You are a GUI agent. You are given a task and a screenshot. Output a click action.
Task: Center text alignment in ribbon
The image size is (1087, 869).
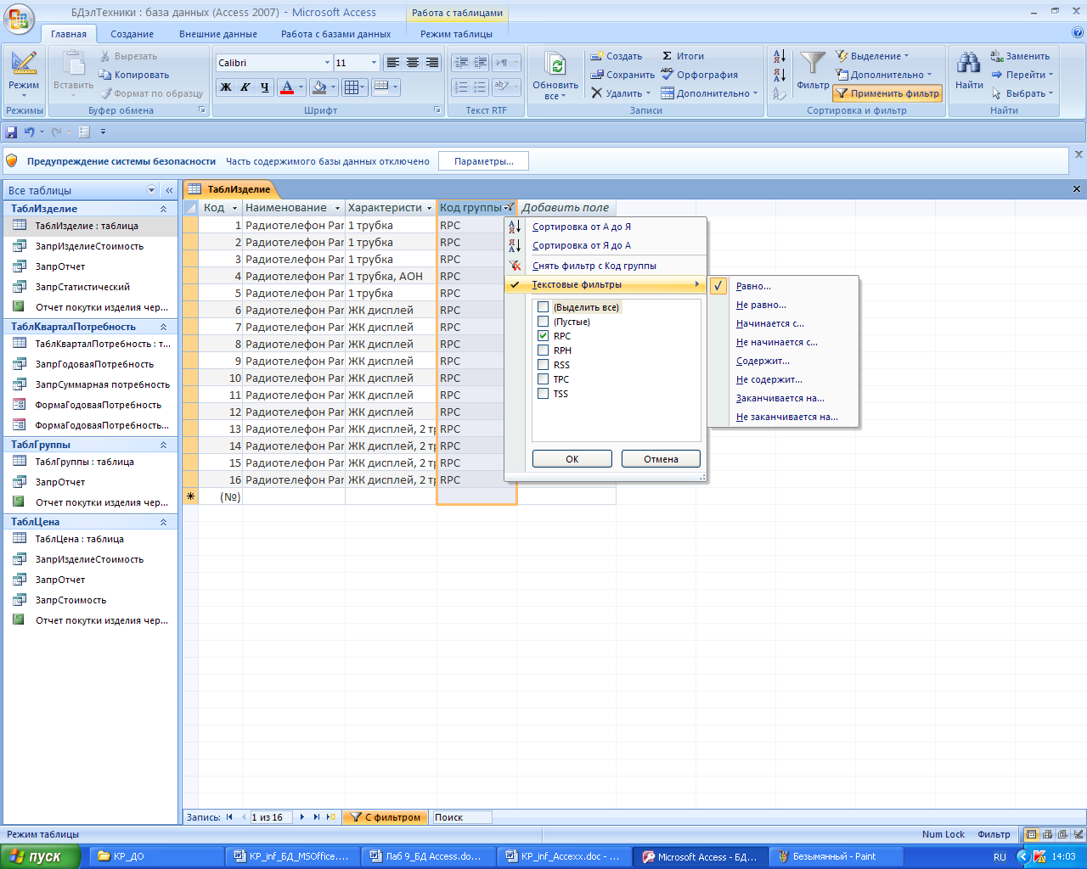point(412,63)
